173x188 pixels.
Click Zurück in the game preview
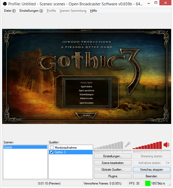point(86,115)
